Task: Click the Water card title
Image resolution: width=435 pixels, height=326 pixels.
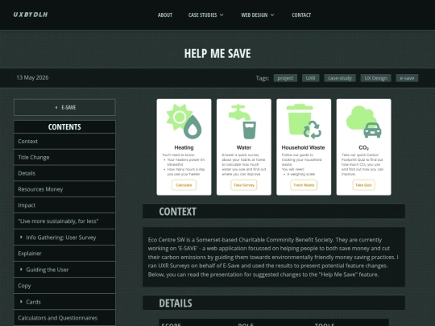Action: 244,147
